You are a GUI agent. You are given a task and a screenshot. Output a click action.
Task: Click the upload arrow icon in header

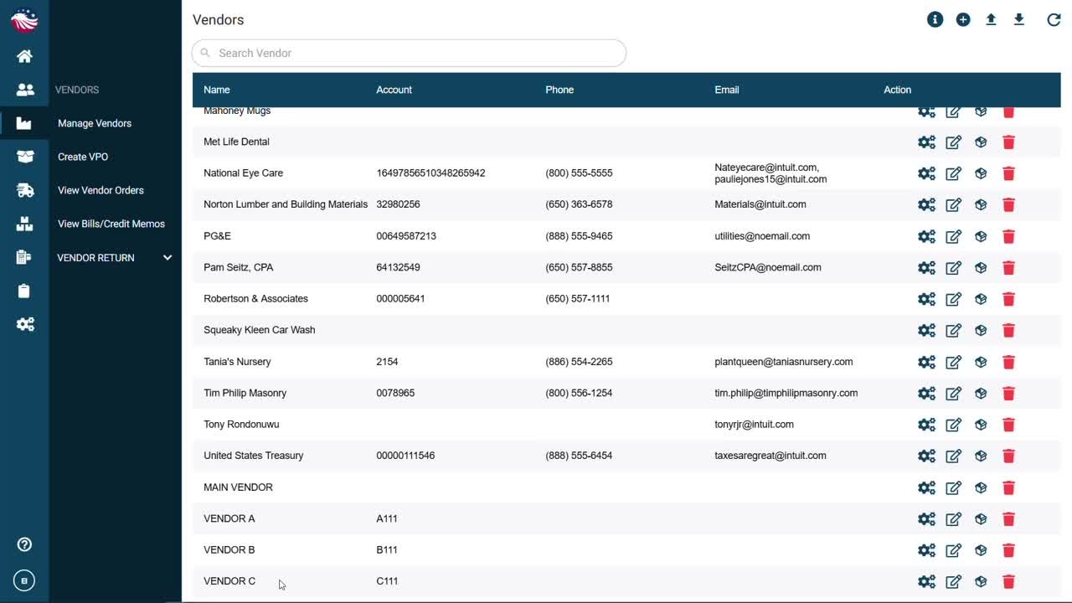pyautogui.click(x=991, y=19)
